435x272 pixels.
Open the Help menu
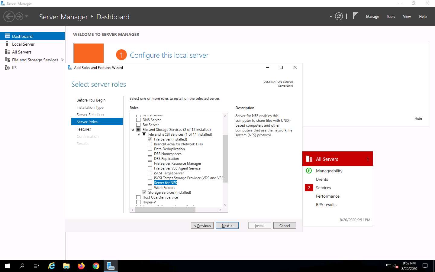pos(423,17)
